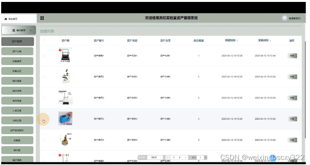Tick the checkbox for the 资产编号1 row
The image size is (310, 165).
pyautogui.click(x=44, y=56)
